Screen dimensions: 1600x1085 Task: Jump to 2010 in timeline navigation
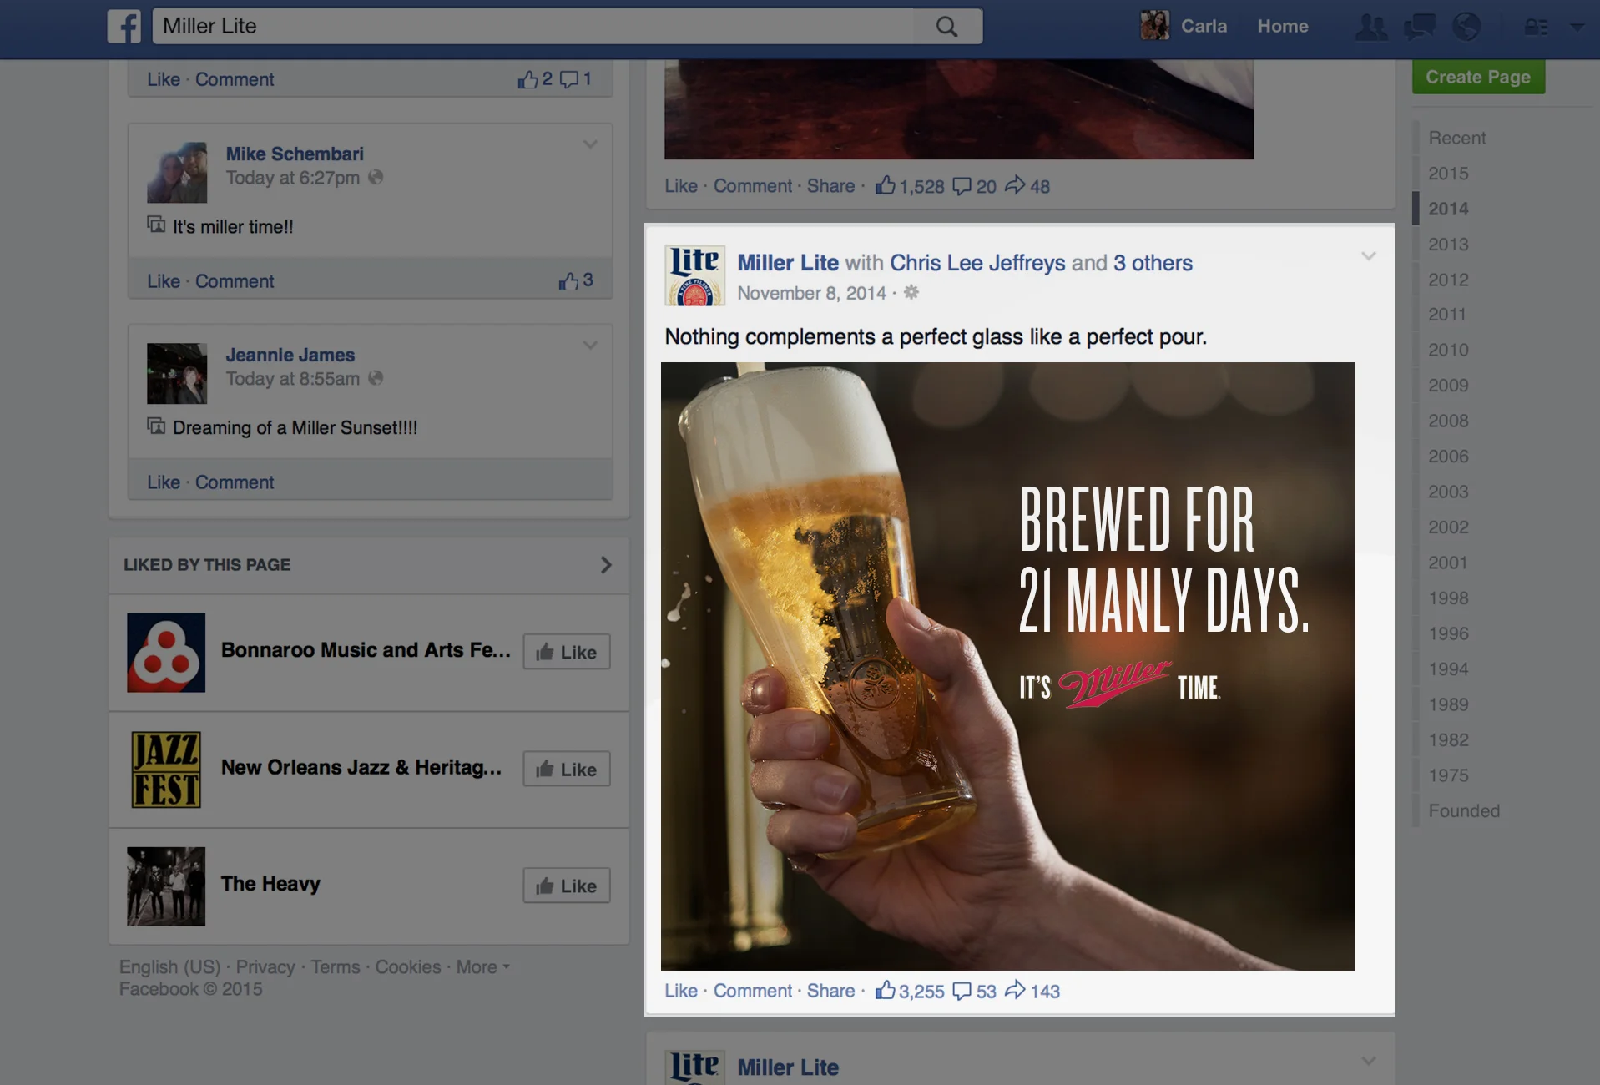point(1448,350)
